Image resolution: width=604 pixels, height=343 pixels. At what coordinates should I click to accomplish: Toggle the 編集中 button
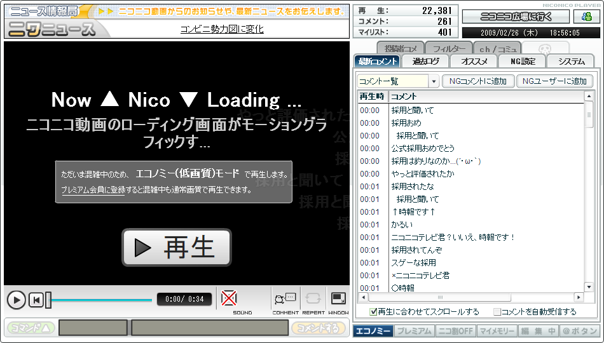click(538, 331)
